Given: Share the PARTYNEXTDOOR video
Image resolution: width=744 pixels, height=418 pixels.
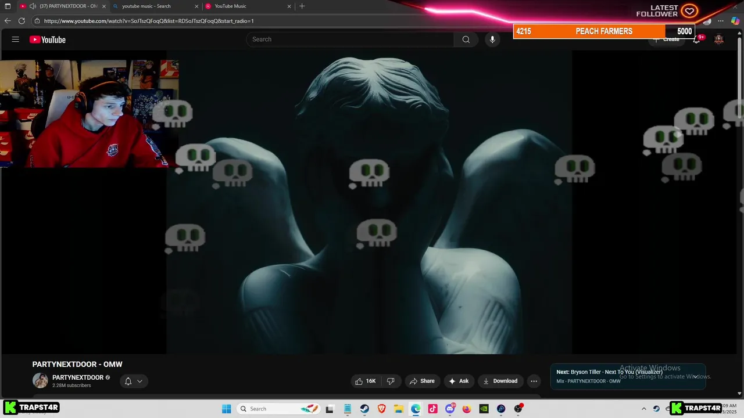Looking at the screenshot, I should [x=422, y=381].
